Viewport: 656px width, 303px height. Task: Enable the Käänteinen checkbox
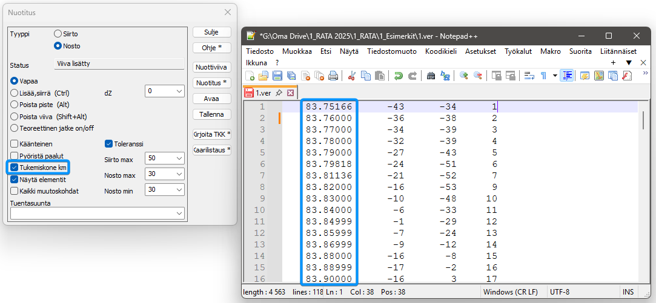(15, 144)
